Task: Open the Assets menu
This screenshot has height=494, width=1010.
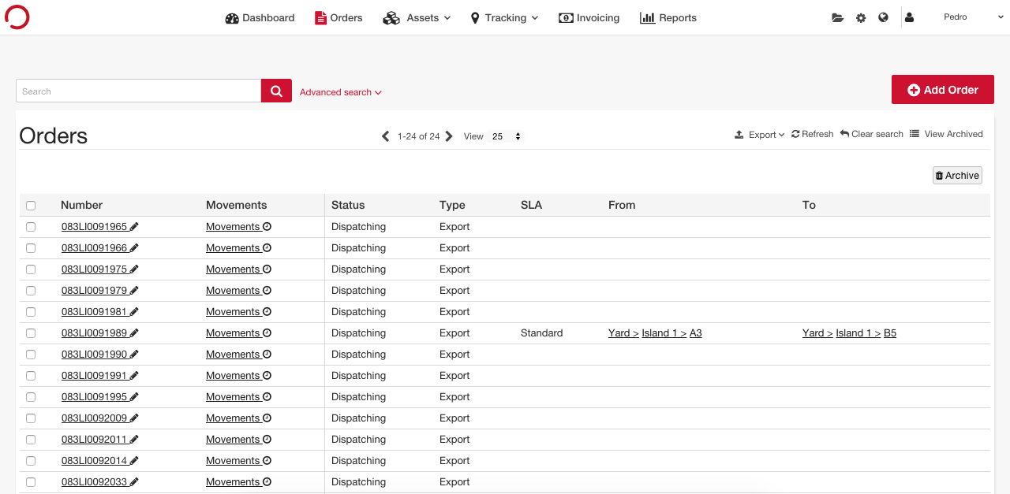Action: [417, 17]
